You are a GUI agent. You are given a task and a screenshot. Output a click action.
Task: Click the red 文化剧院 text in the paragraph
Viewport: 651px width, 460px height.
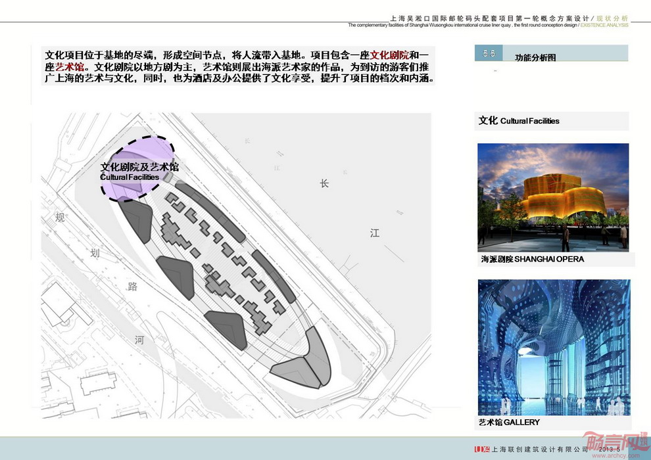[x=389, y=55]
